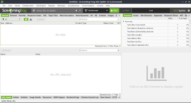191x103 pixels.
Task: Open the Subdomain crawl scope dropdown
Action: coord(96,10)
